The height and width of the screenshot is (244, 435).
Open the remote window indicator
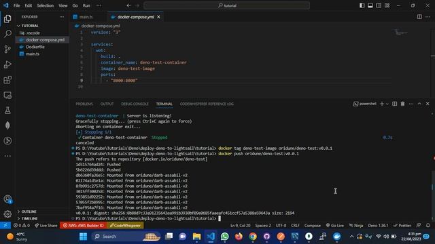coord(5,226)
